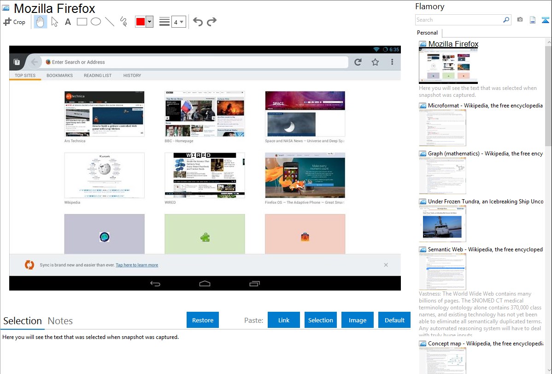This screenshot has width=552, height=374.
Task: Click the Concept map snapshot title
Action: [486, 344]
